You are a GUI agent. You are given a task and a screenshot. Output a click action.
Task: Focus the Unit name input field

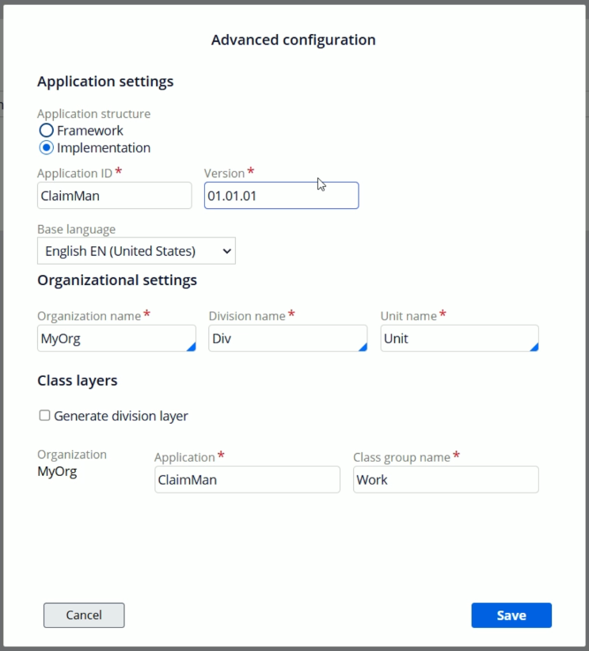click(x=459, y=338)
